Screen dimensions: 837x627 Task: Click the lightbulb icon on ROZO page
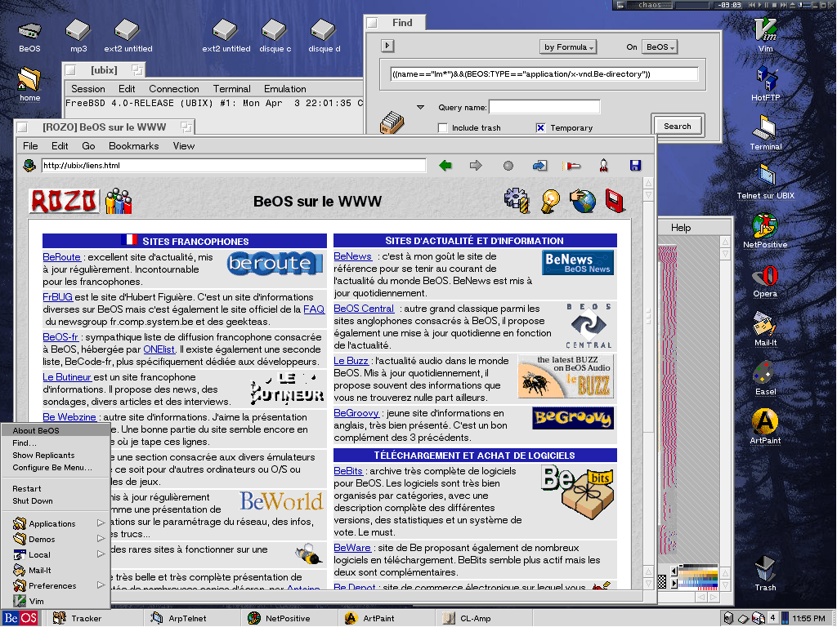(x=550, y=201)
